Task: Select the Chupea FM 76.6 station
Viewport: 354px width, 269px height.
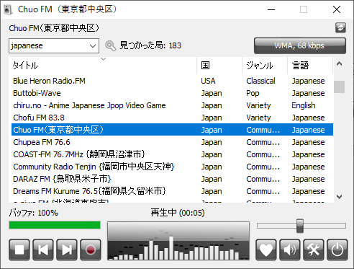Action: (172, 142)
